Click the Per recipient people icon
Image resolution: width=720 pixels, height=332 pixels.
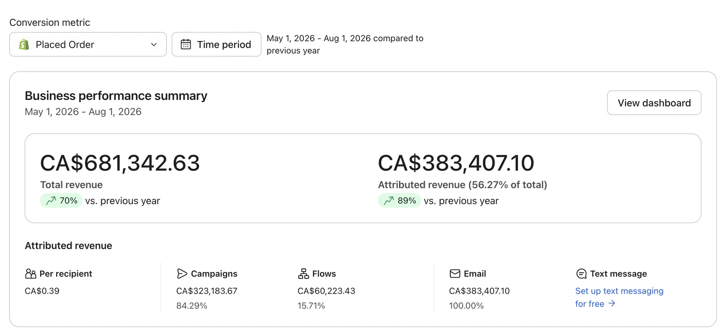pos(31,274)
